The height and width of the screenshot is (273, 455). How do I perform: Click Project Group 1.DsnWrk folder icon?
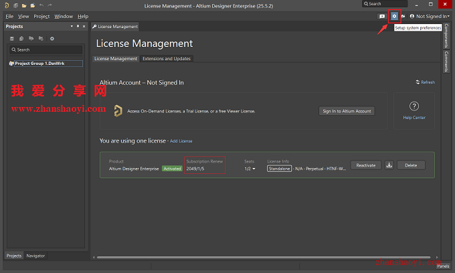[11, 64]
